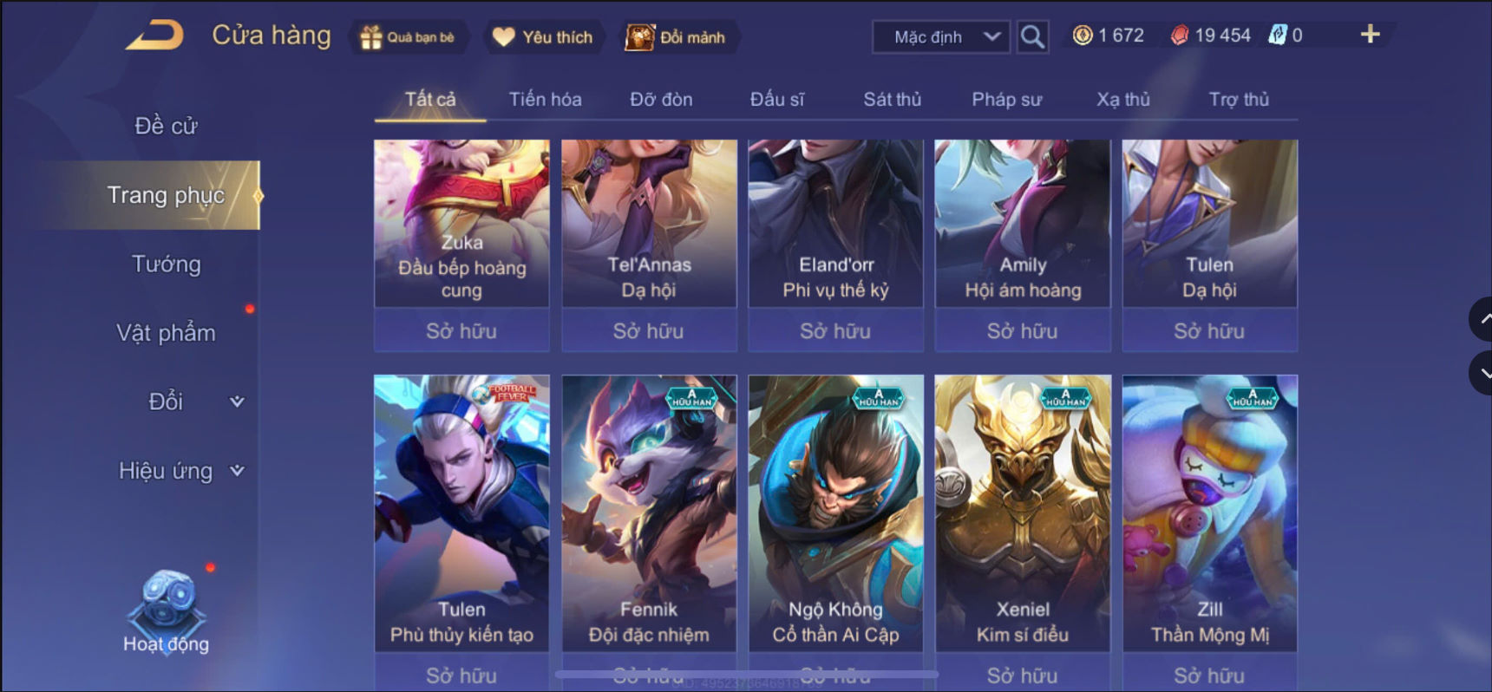The width and height of the screenshot is (1492, 692).
Task: Click the red gem currency icon
Action: pyautogui.click(x=1179, y=36)
